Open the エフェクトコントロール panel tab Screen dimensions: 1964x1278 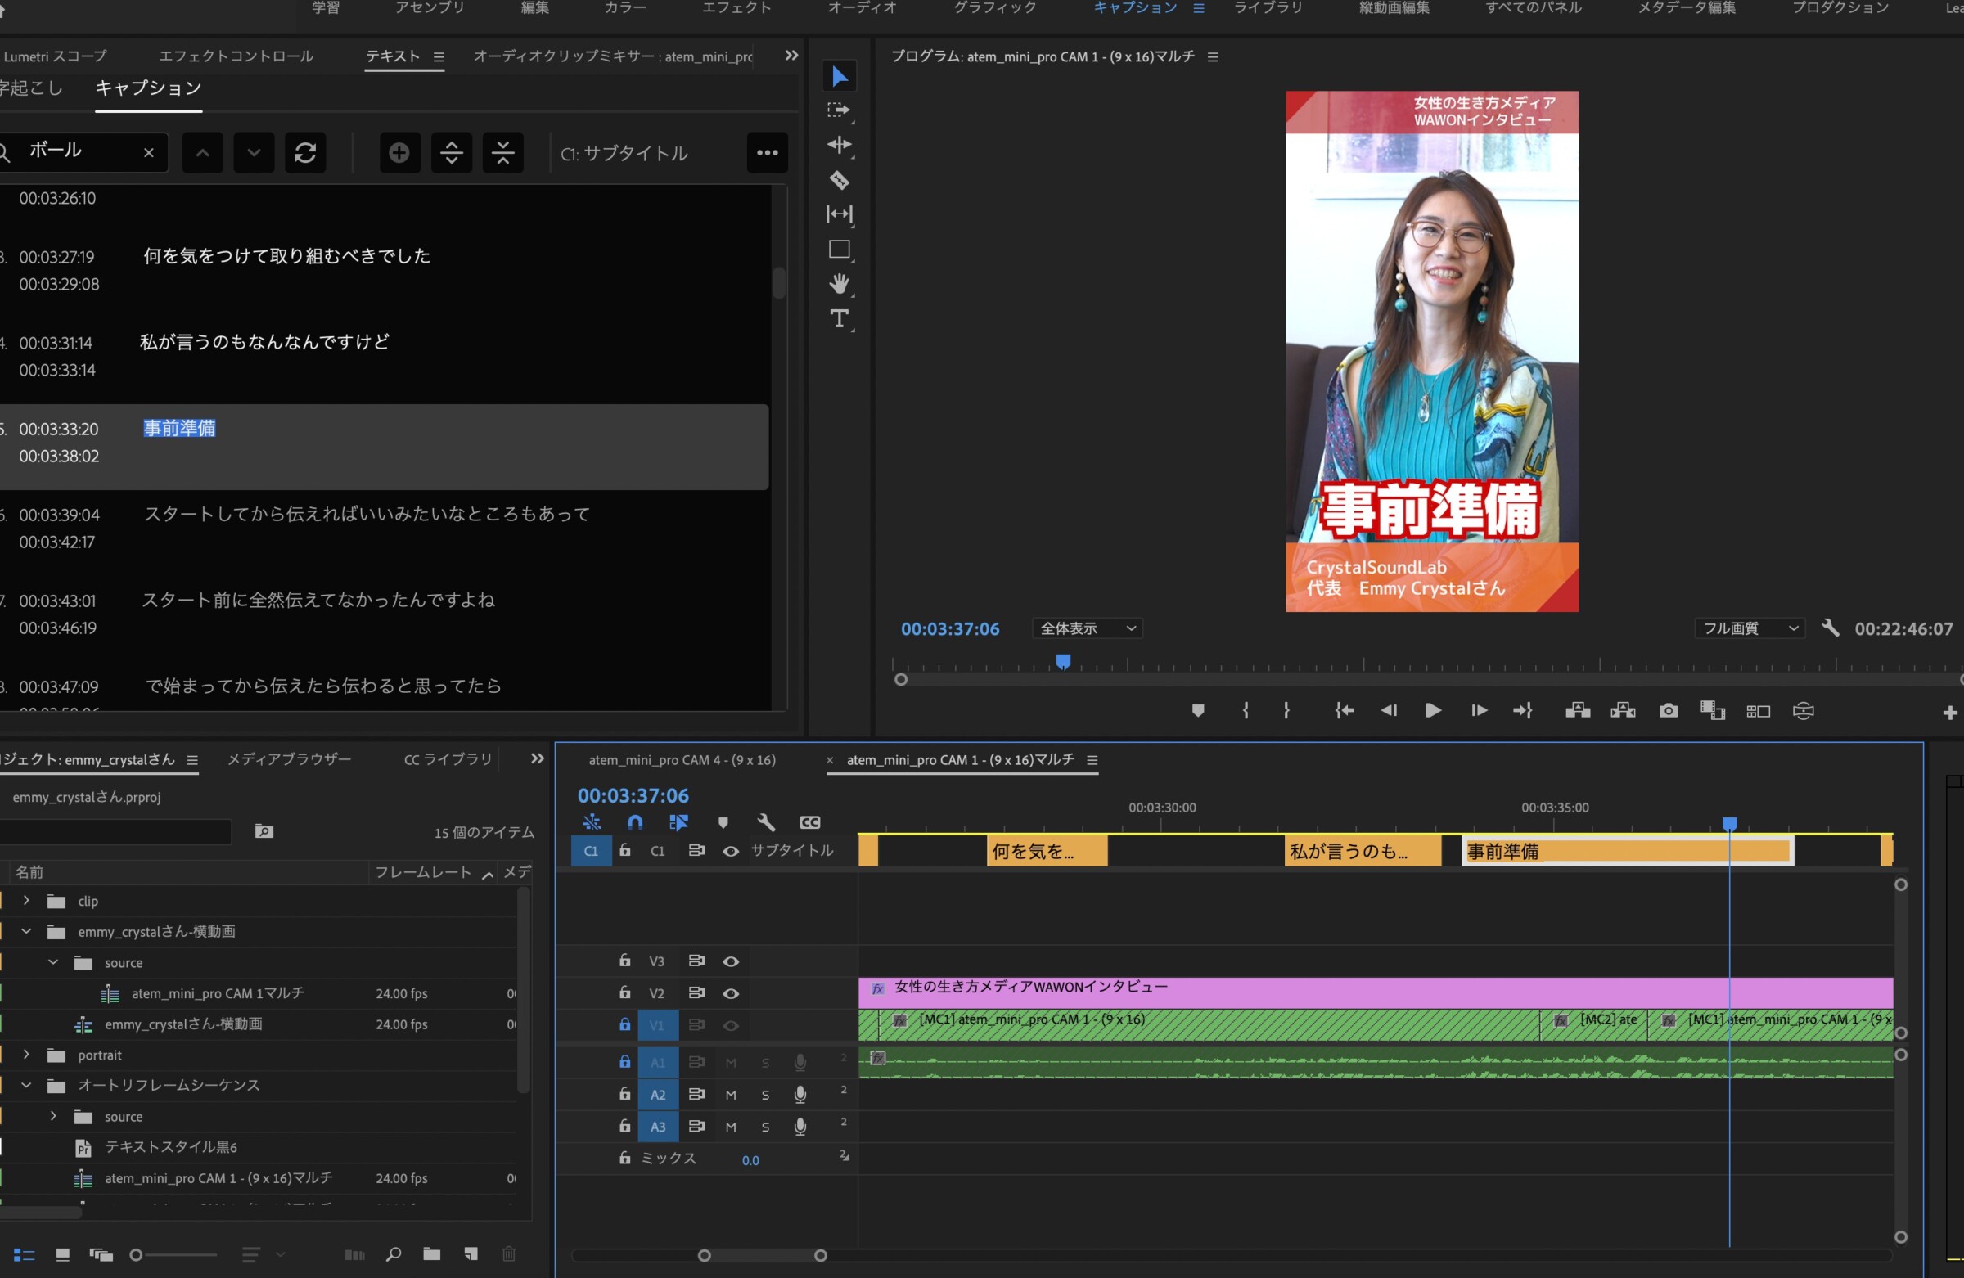click(x=236, y=56)
